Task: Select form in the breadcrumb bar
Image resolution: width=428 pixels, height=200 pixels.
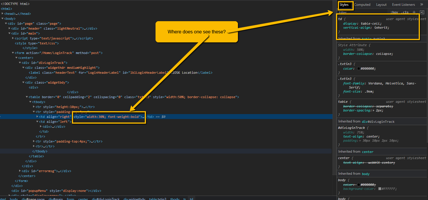Action: pos(71,199)
